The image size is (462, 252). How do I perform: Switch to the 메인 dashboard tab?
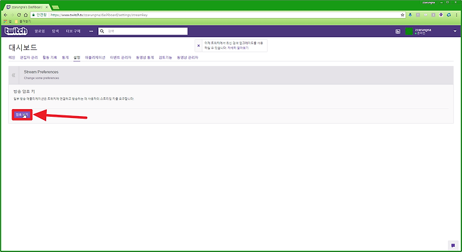(x=12, y=58)
